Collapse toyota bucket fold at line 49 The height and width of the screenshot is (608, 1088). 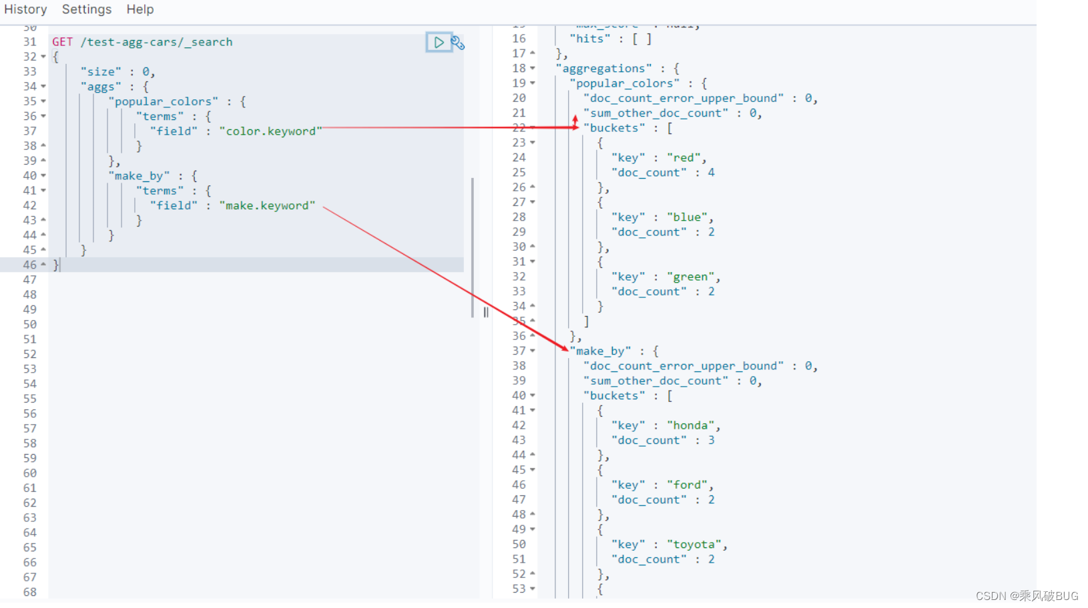tap(533, 529)
